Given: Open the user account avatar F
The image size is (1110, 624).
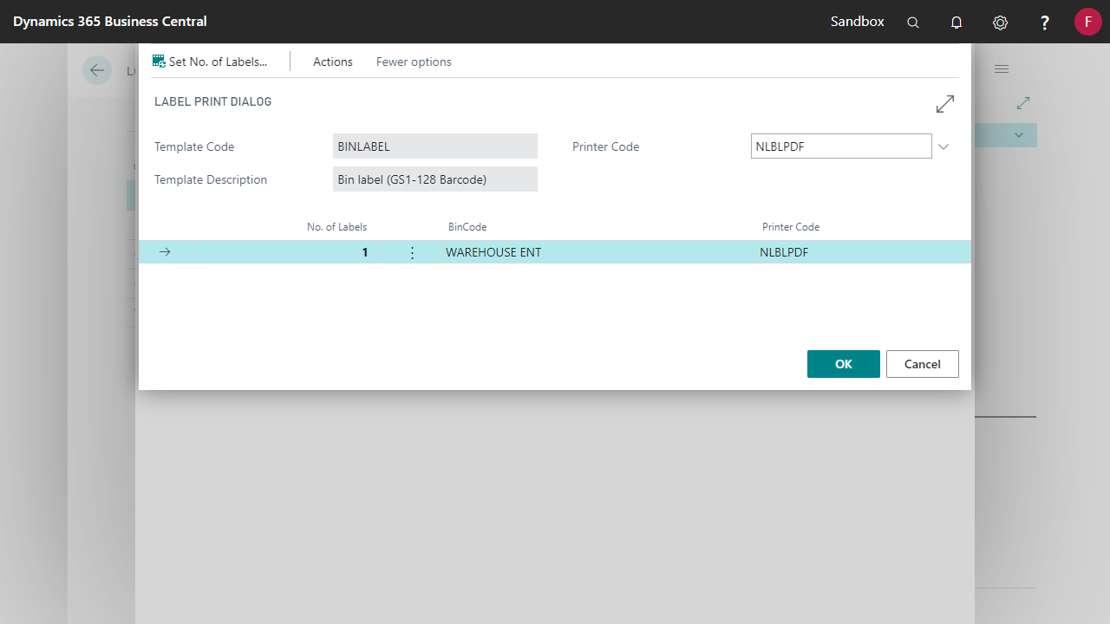Looking at the screenshot, I should click(1087, 22).
